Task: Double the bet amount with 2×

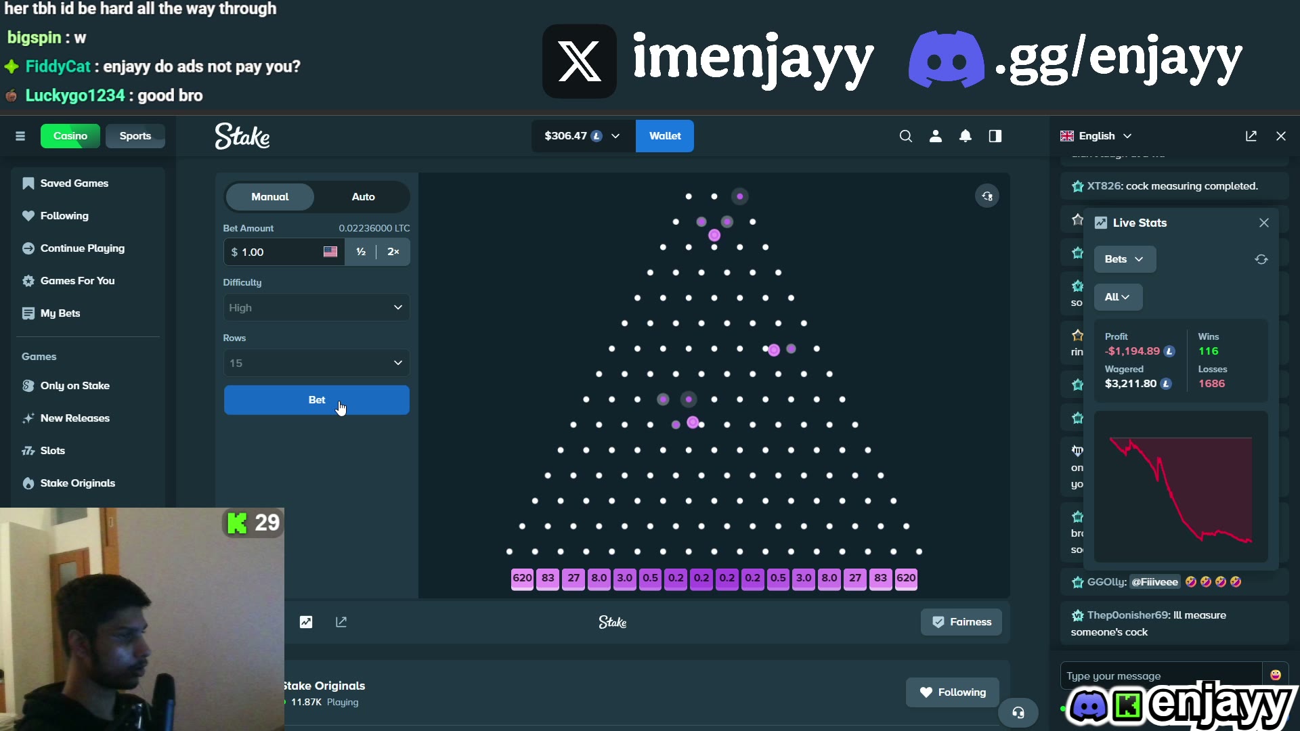Action: 393,252
